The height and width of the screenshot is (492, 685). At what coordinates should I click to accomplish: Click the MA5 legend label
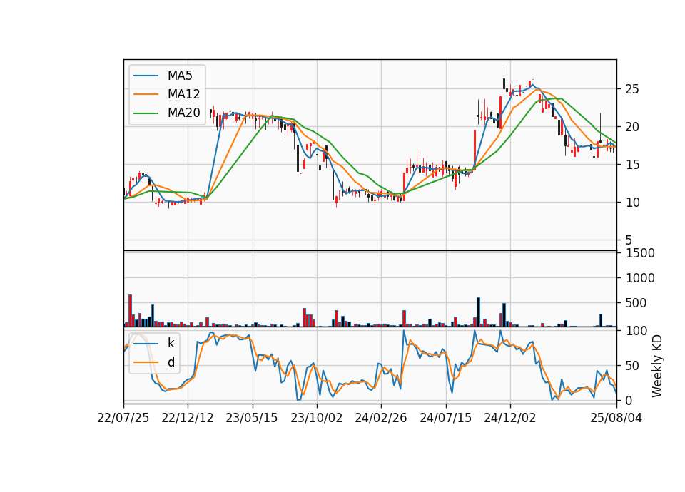pyautogui.click(x=180, y=76)
